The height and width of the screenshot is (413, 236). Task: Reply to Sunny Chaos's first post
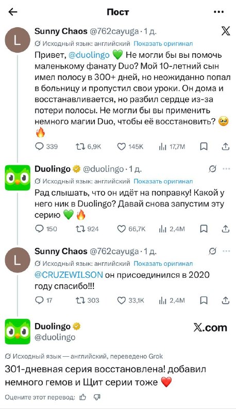(x=39, y=147)
